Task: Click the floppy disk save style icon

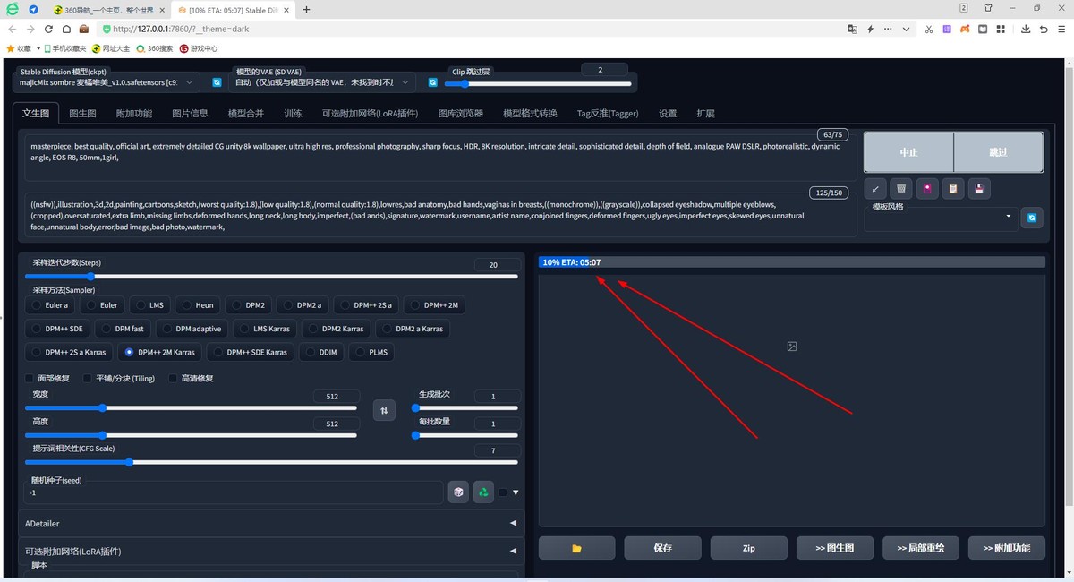Action: [979, 189]
